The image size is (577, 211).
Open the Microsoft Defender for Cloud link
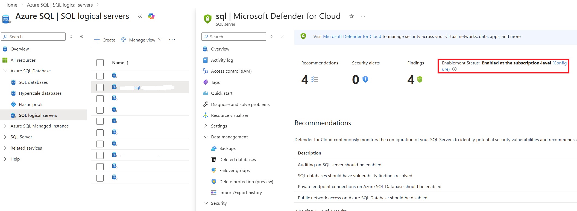(x=352, y=37)
